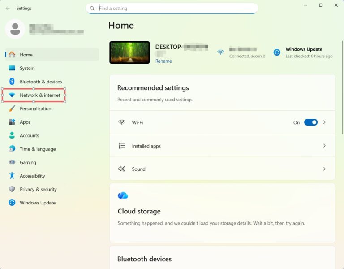Open Installed apps via its chevron
The image size is (344, 269).
tap(324, 146)
